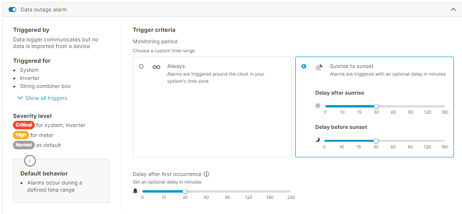
Task: Click the Critical severity badge
Action: click(x=24, y=125)
